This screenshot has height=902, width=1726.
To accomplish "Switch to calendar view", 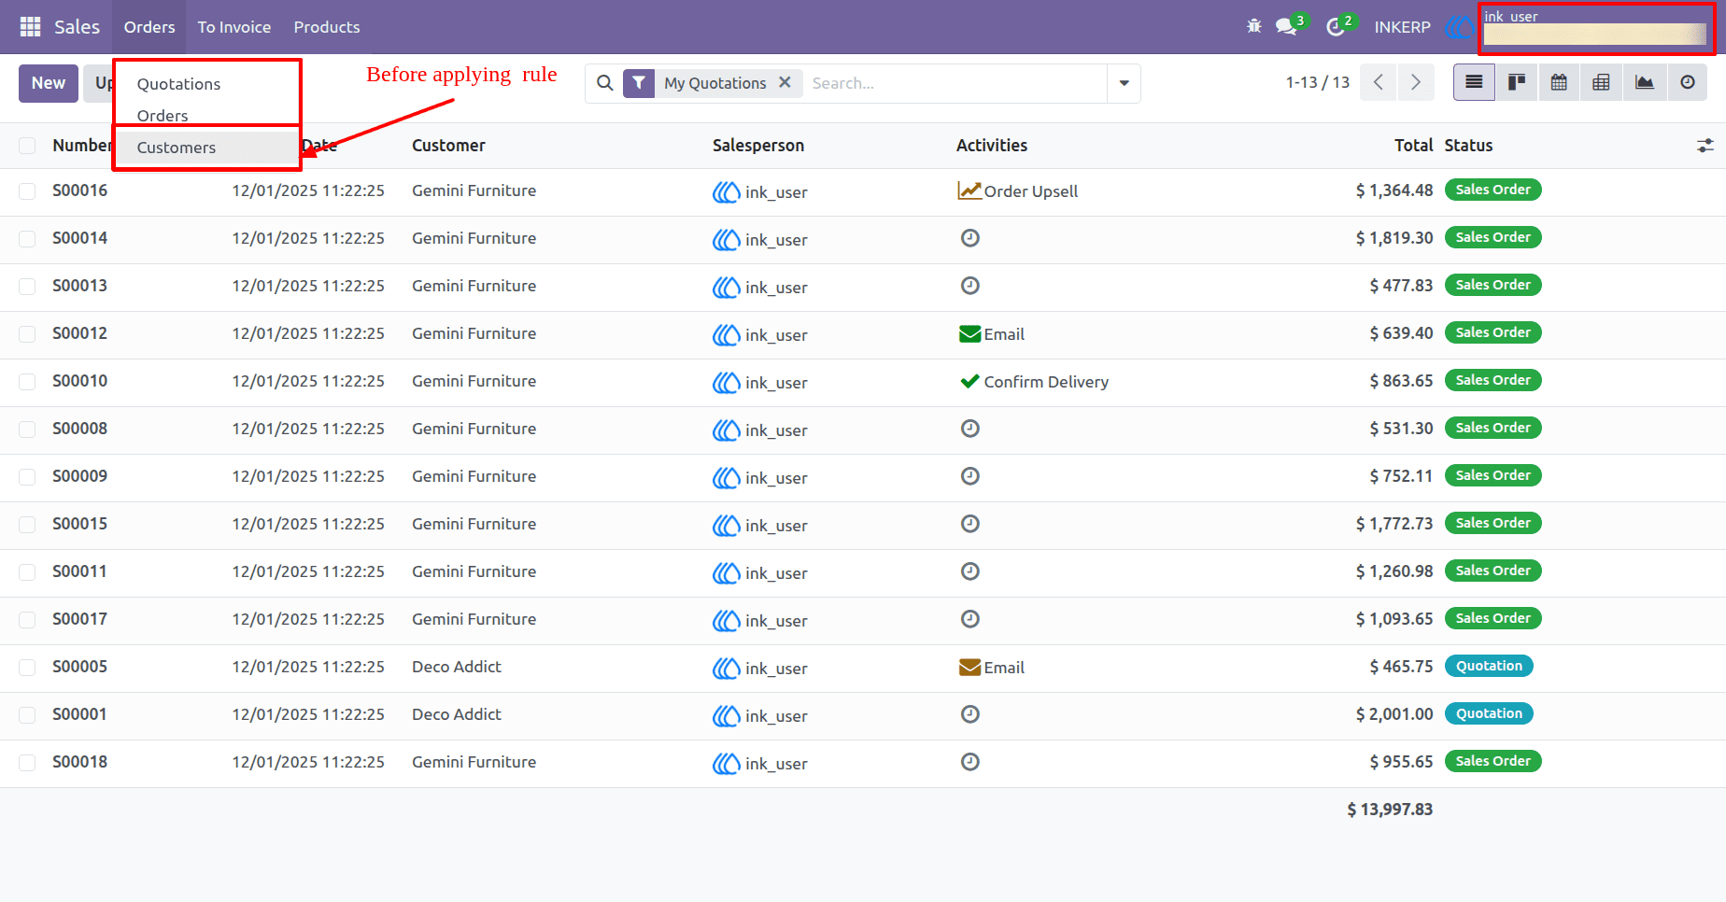I will point(1559,83).
